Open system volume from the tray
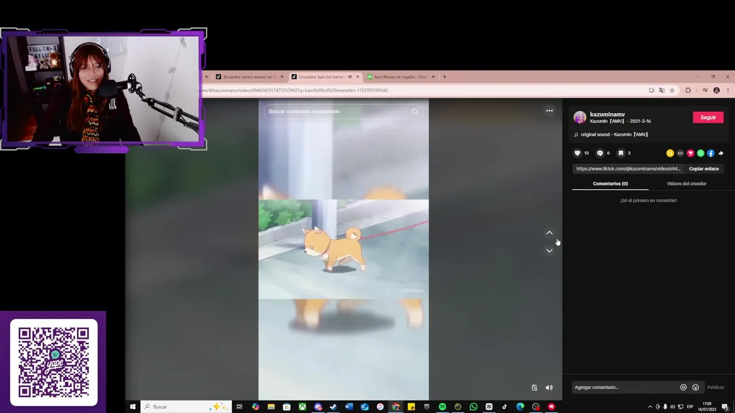Viewport: 735px width, 413px height. coord(672,407)
